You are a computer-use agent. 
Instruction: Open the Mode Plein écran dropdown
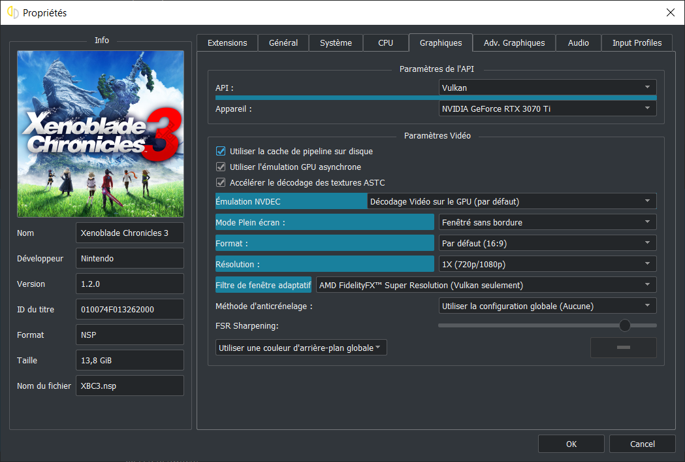click(547, 222)
